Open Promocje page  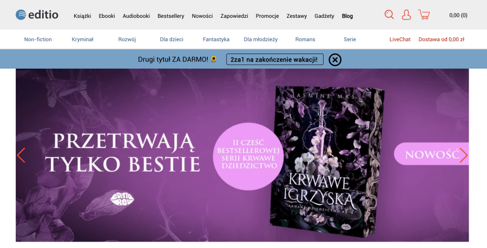pos(267,16)
